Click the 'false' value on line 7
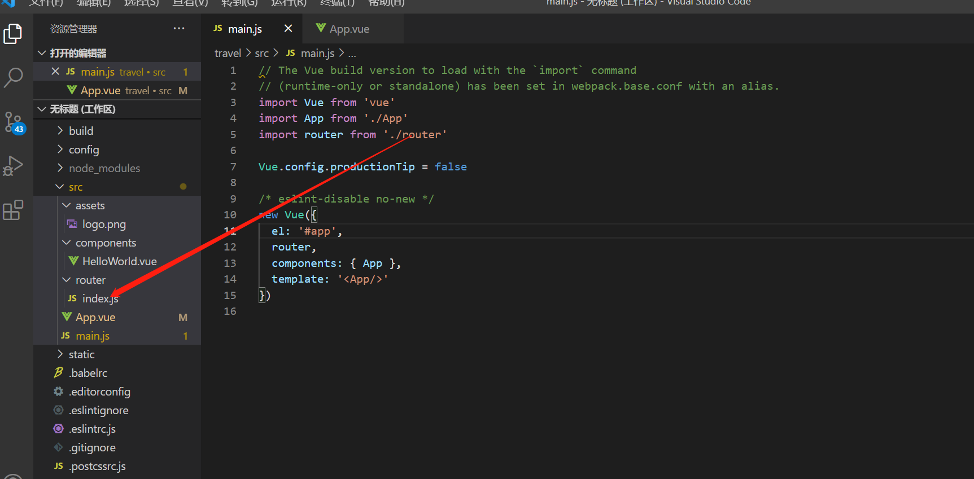 [451, 167]
